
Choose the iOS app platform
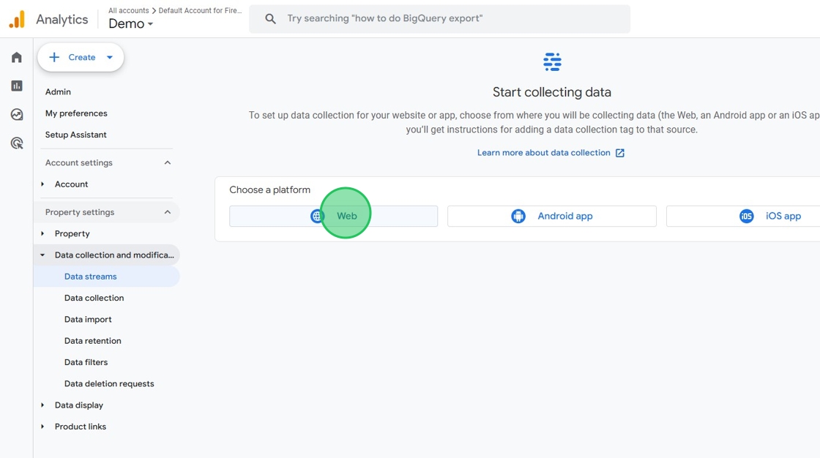click(x=743, y=216)
